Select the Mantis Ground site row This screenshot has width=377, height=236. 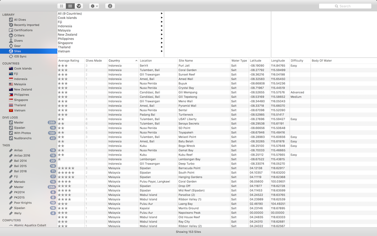pos(217,208)
